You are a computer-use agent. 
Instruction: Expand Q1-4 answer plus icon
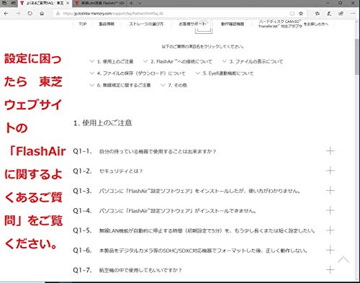click(330, 210)
